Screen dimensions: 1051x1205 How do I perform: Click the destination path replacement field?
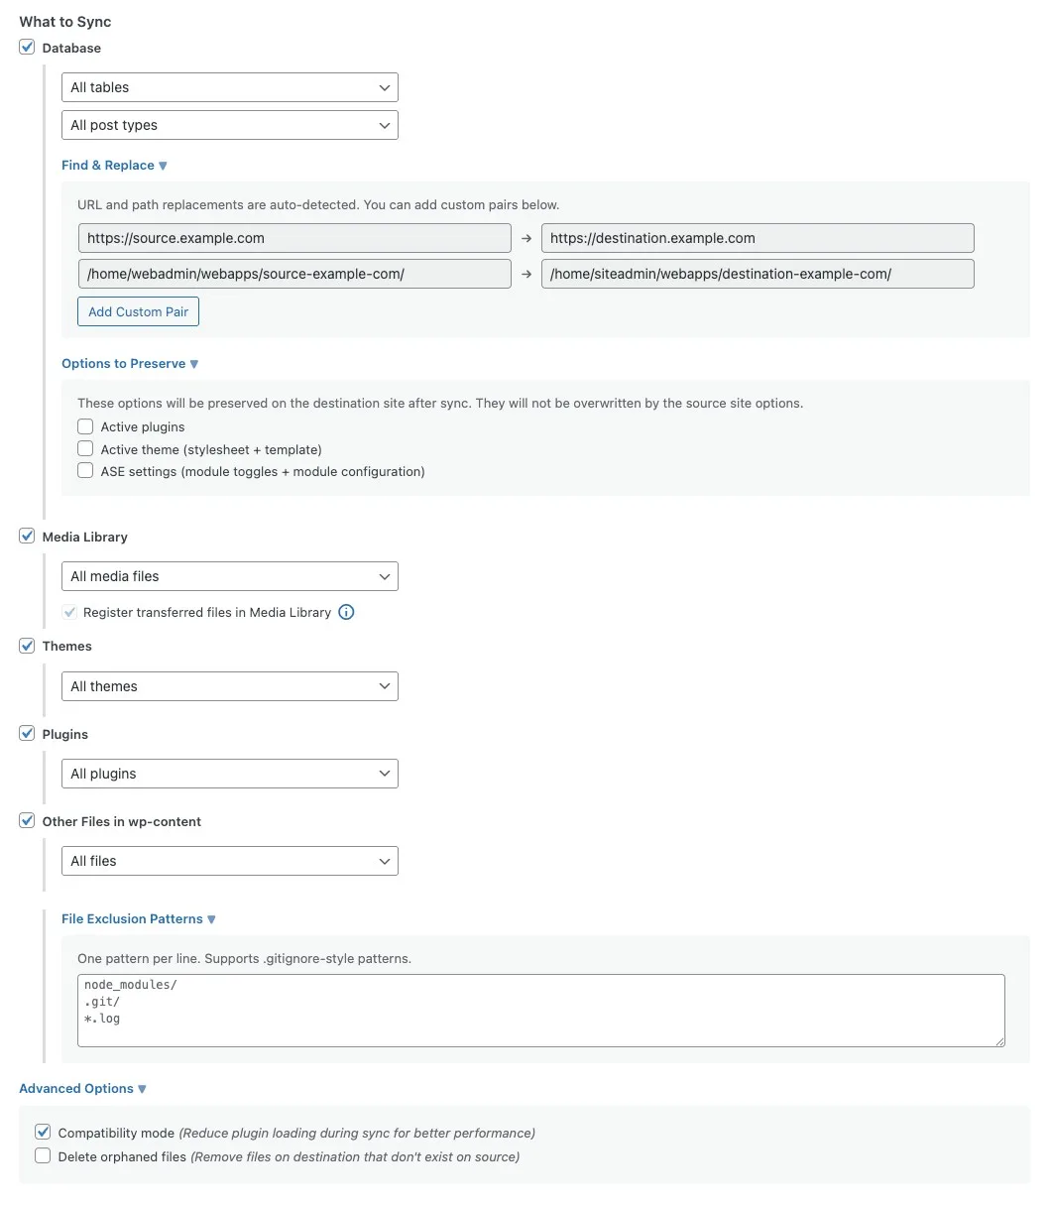coord(758,274)
